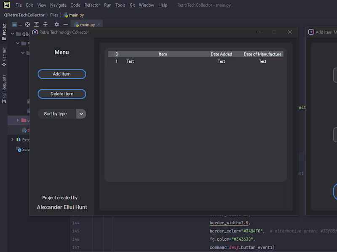
Task: Open the Refactor menu
Action: click(x=92, y=5)
